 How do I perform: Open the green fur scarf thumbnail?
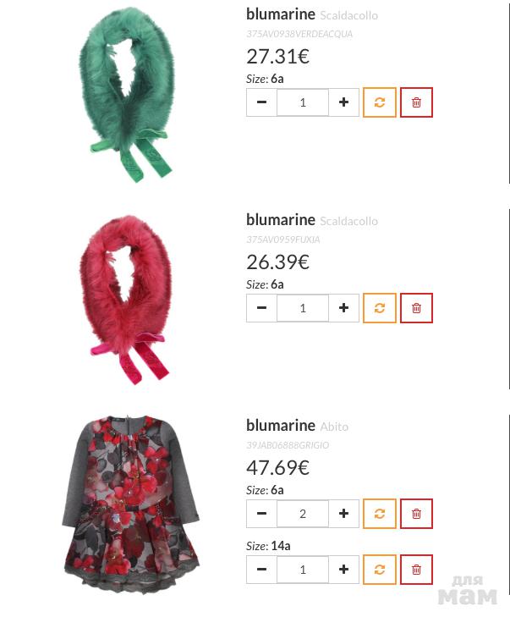click(x=127, y=95)
